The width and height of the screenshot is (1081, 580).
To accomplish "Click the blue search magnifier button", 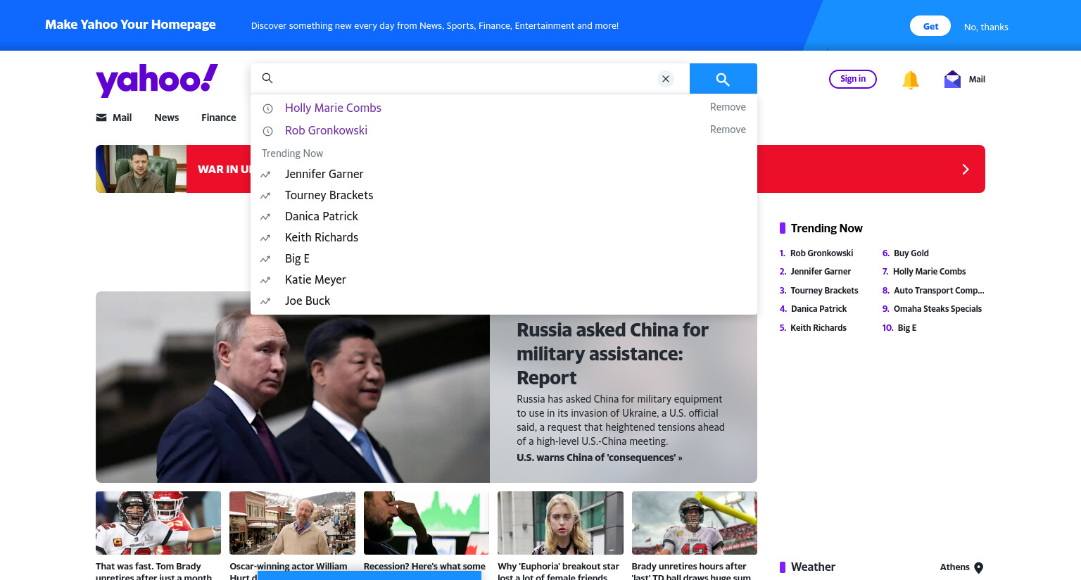I will tap(723, 79).
